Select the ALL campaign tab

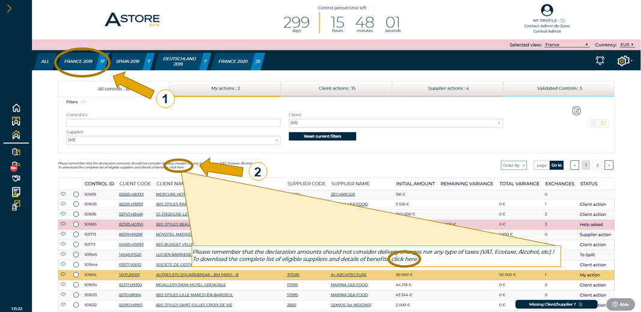tap(45, 61)
